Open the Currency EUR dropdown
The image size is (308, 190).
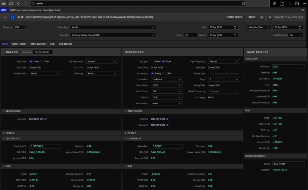coord(20,27)
